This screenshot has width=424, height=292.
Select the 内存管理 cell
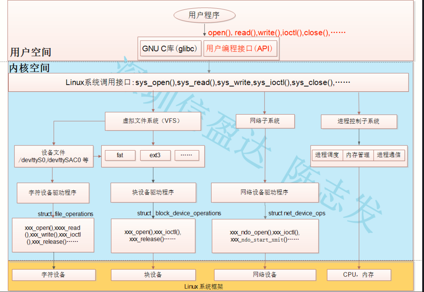tap(358, 155)
